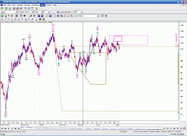Click the cascade windows icon
Screen dimensions: 187x136
[x=25, y=8]
